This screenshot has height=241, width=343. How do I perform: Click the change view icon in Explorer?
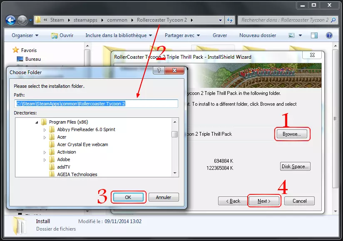291,35
